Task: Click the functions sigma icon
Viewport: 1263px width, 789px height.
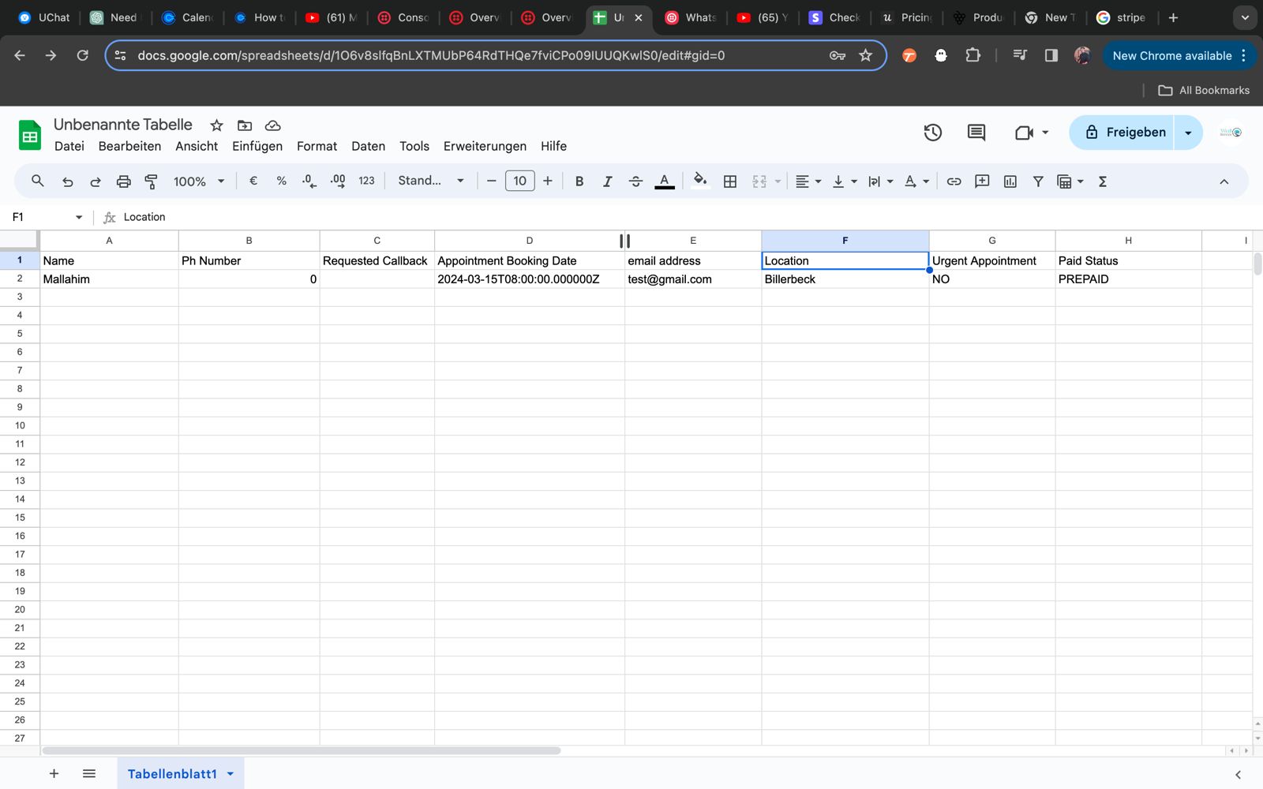Action: coord(1103,181)
